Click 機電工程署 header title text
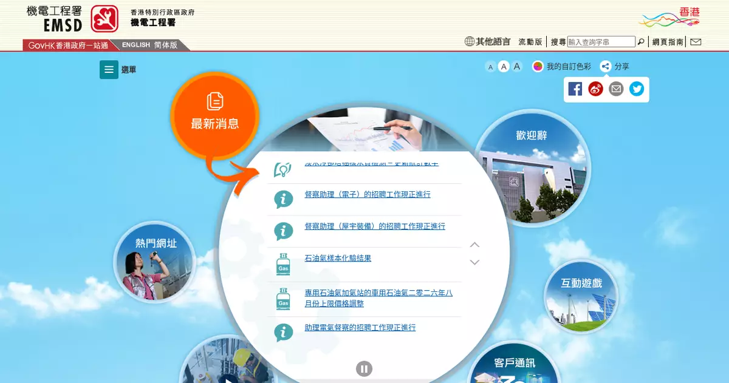The width and height of the screenshot is (729, 383). [x=153, y=22]
